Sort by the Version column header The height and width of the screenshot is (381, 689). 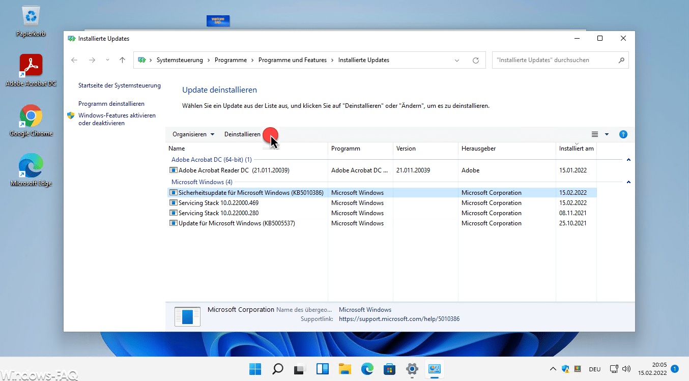pyautogui.click(x=425, y=149)
